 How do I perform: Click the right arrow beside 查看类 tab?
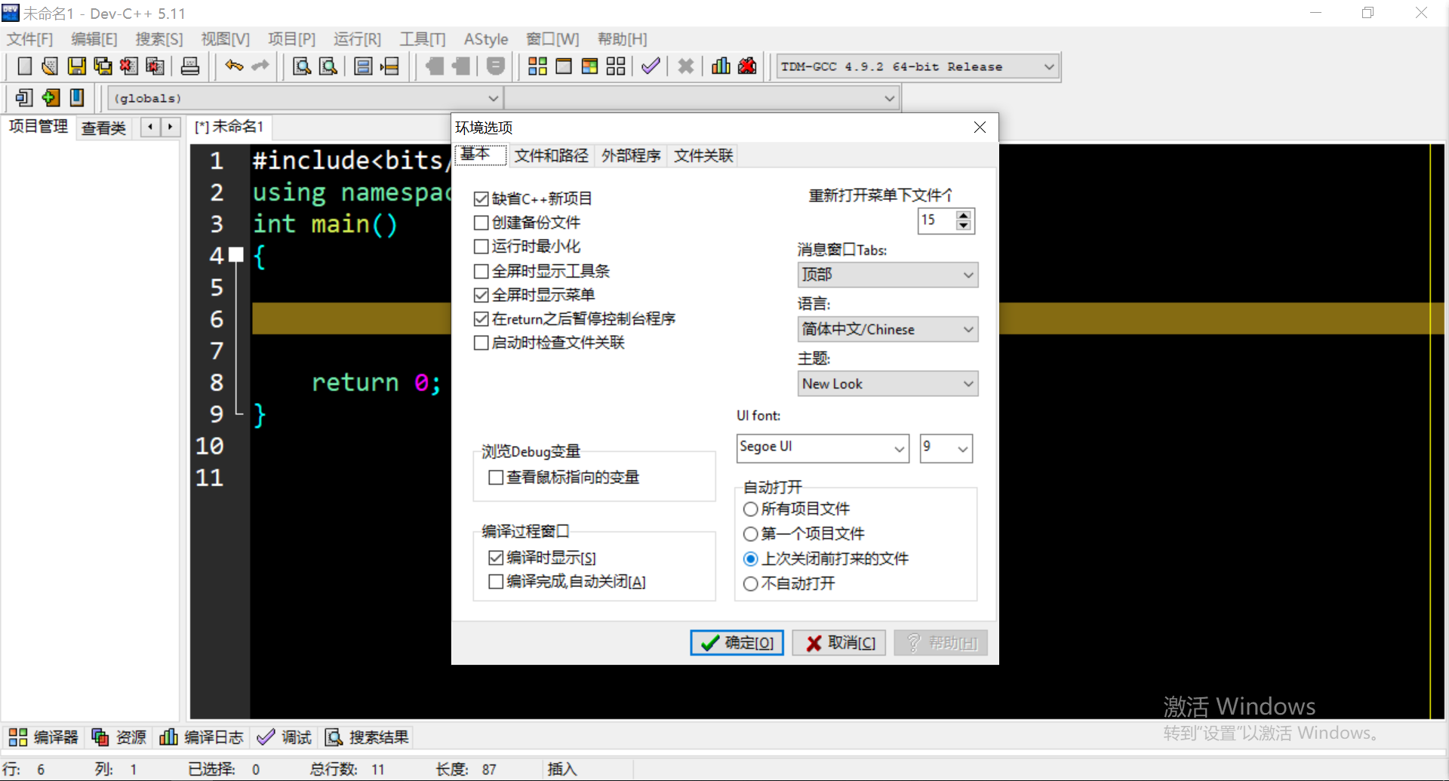tap(171, 127)
